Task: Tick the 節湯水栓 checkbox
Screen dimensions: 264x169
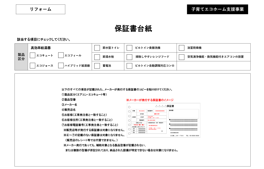Action: pyautogui.click(x=97, y=57)
